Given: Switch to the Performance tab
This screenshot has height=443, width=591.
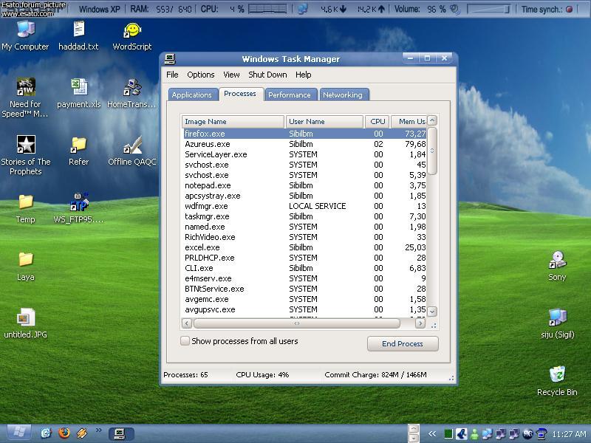Looking at the screenshot, I should coord(289,95).
